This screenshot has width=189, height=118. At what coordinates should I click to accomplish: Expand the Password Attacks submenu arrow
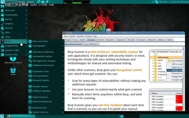[63, 80]
